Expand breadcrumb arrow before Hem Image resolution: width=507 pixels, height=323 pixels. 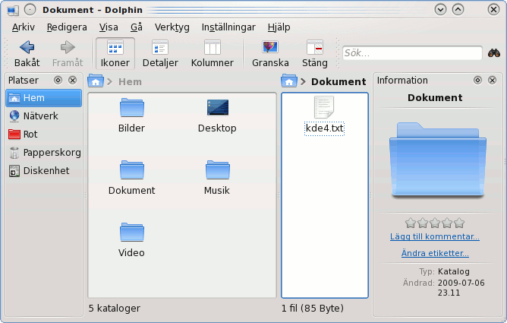111,81
